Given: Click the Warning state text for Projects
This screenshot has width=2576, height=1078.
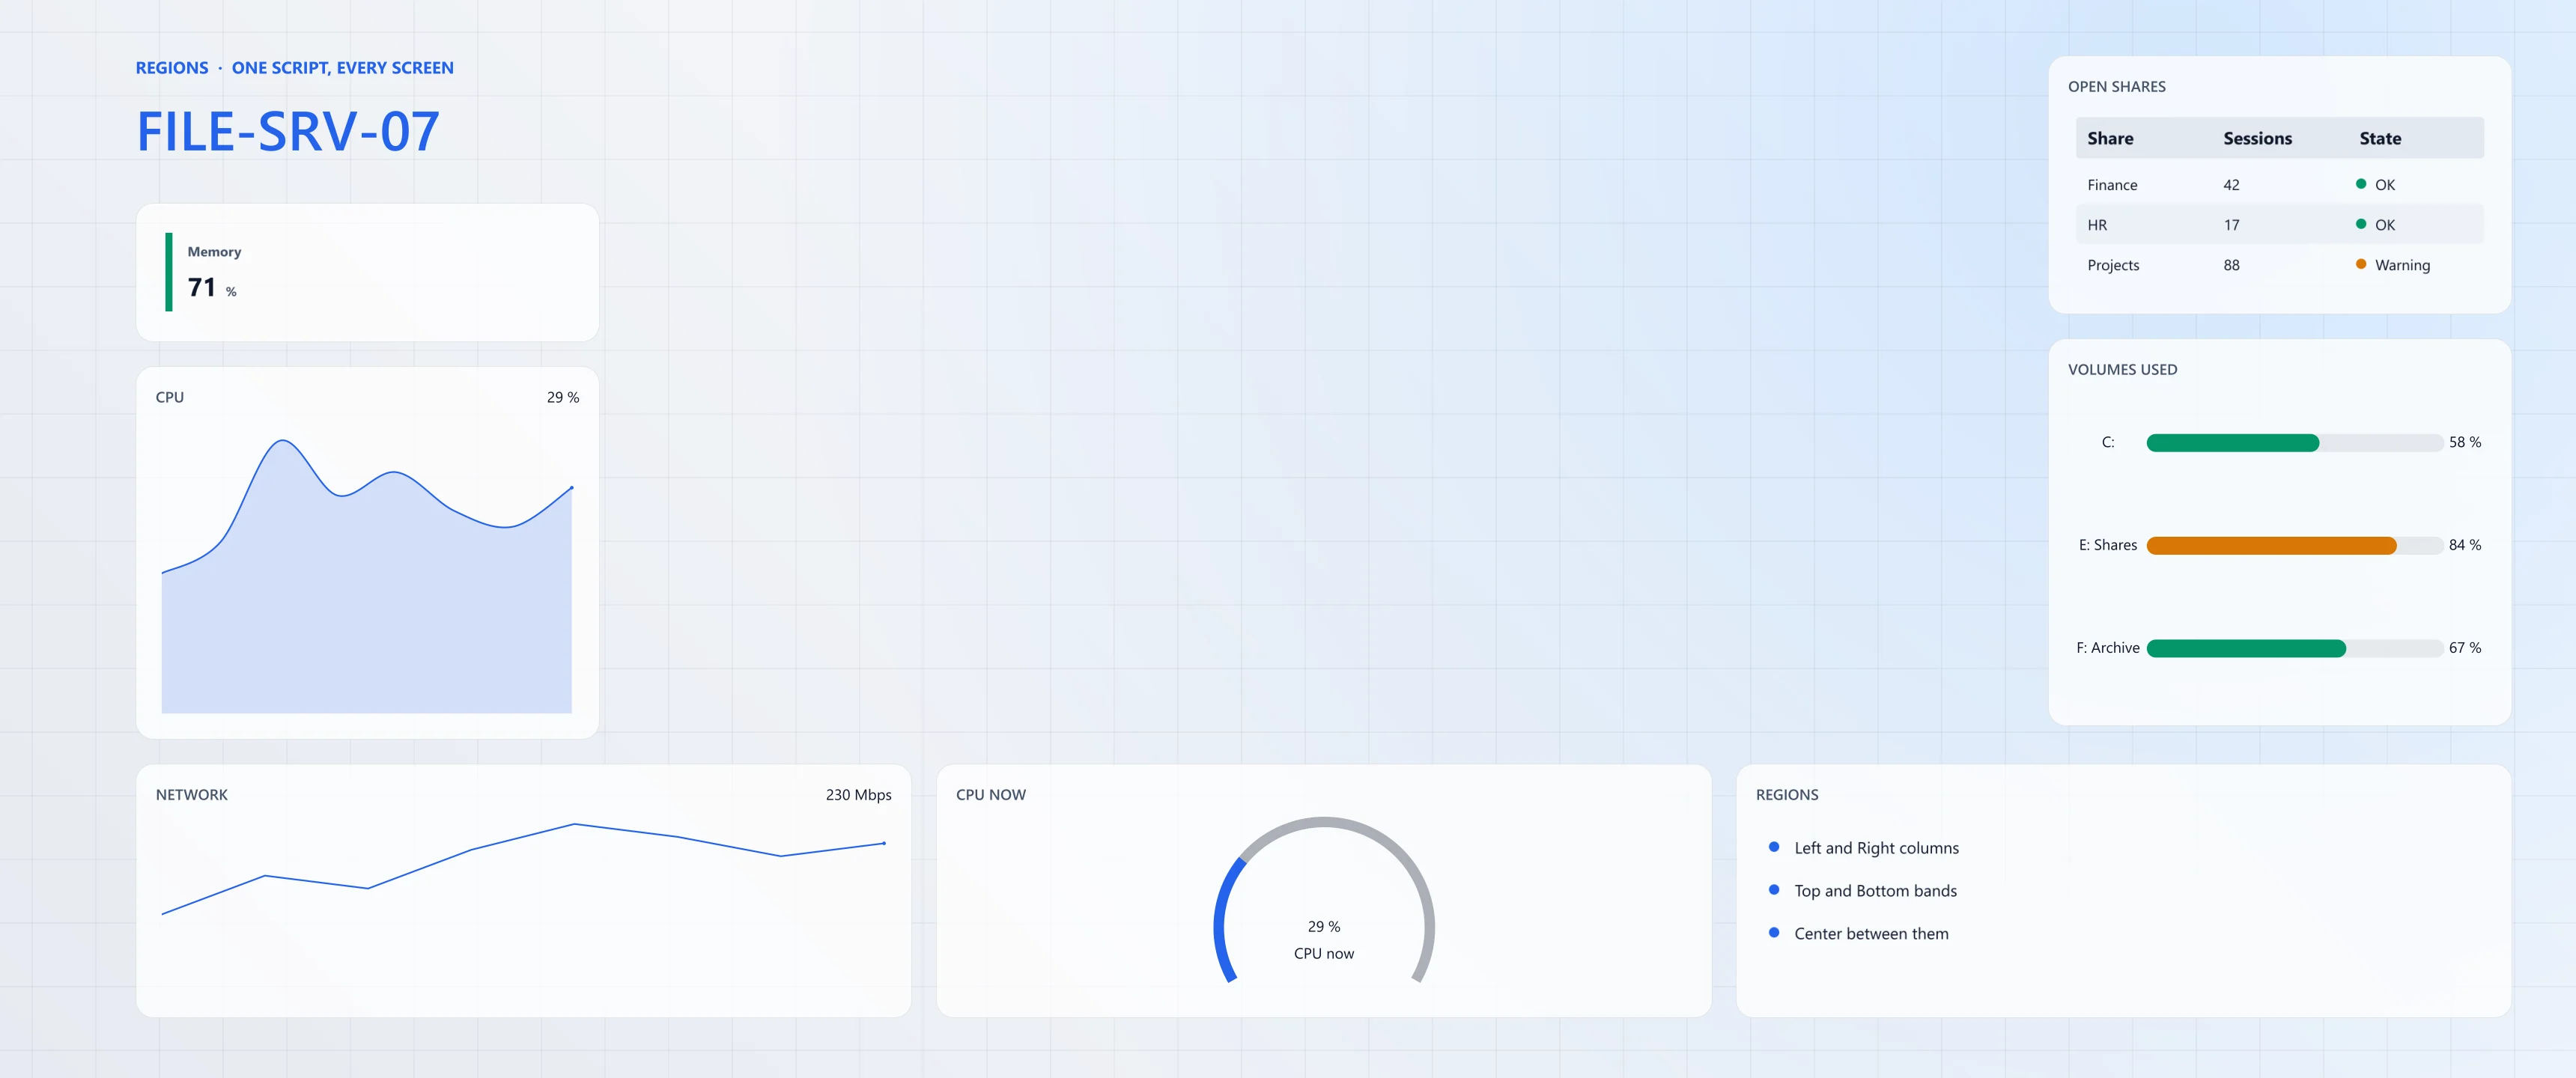Looking at the screenshot, I should pos(2402,265).
